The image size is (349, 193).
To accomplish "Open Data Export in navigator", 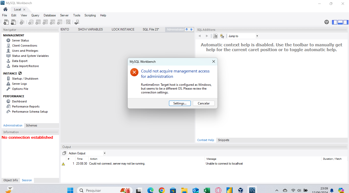I will pos(20,61).
